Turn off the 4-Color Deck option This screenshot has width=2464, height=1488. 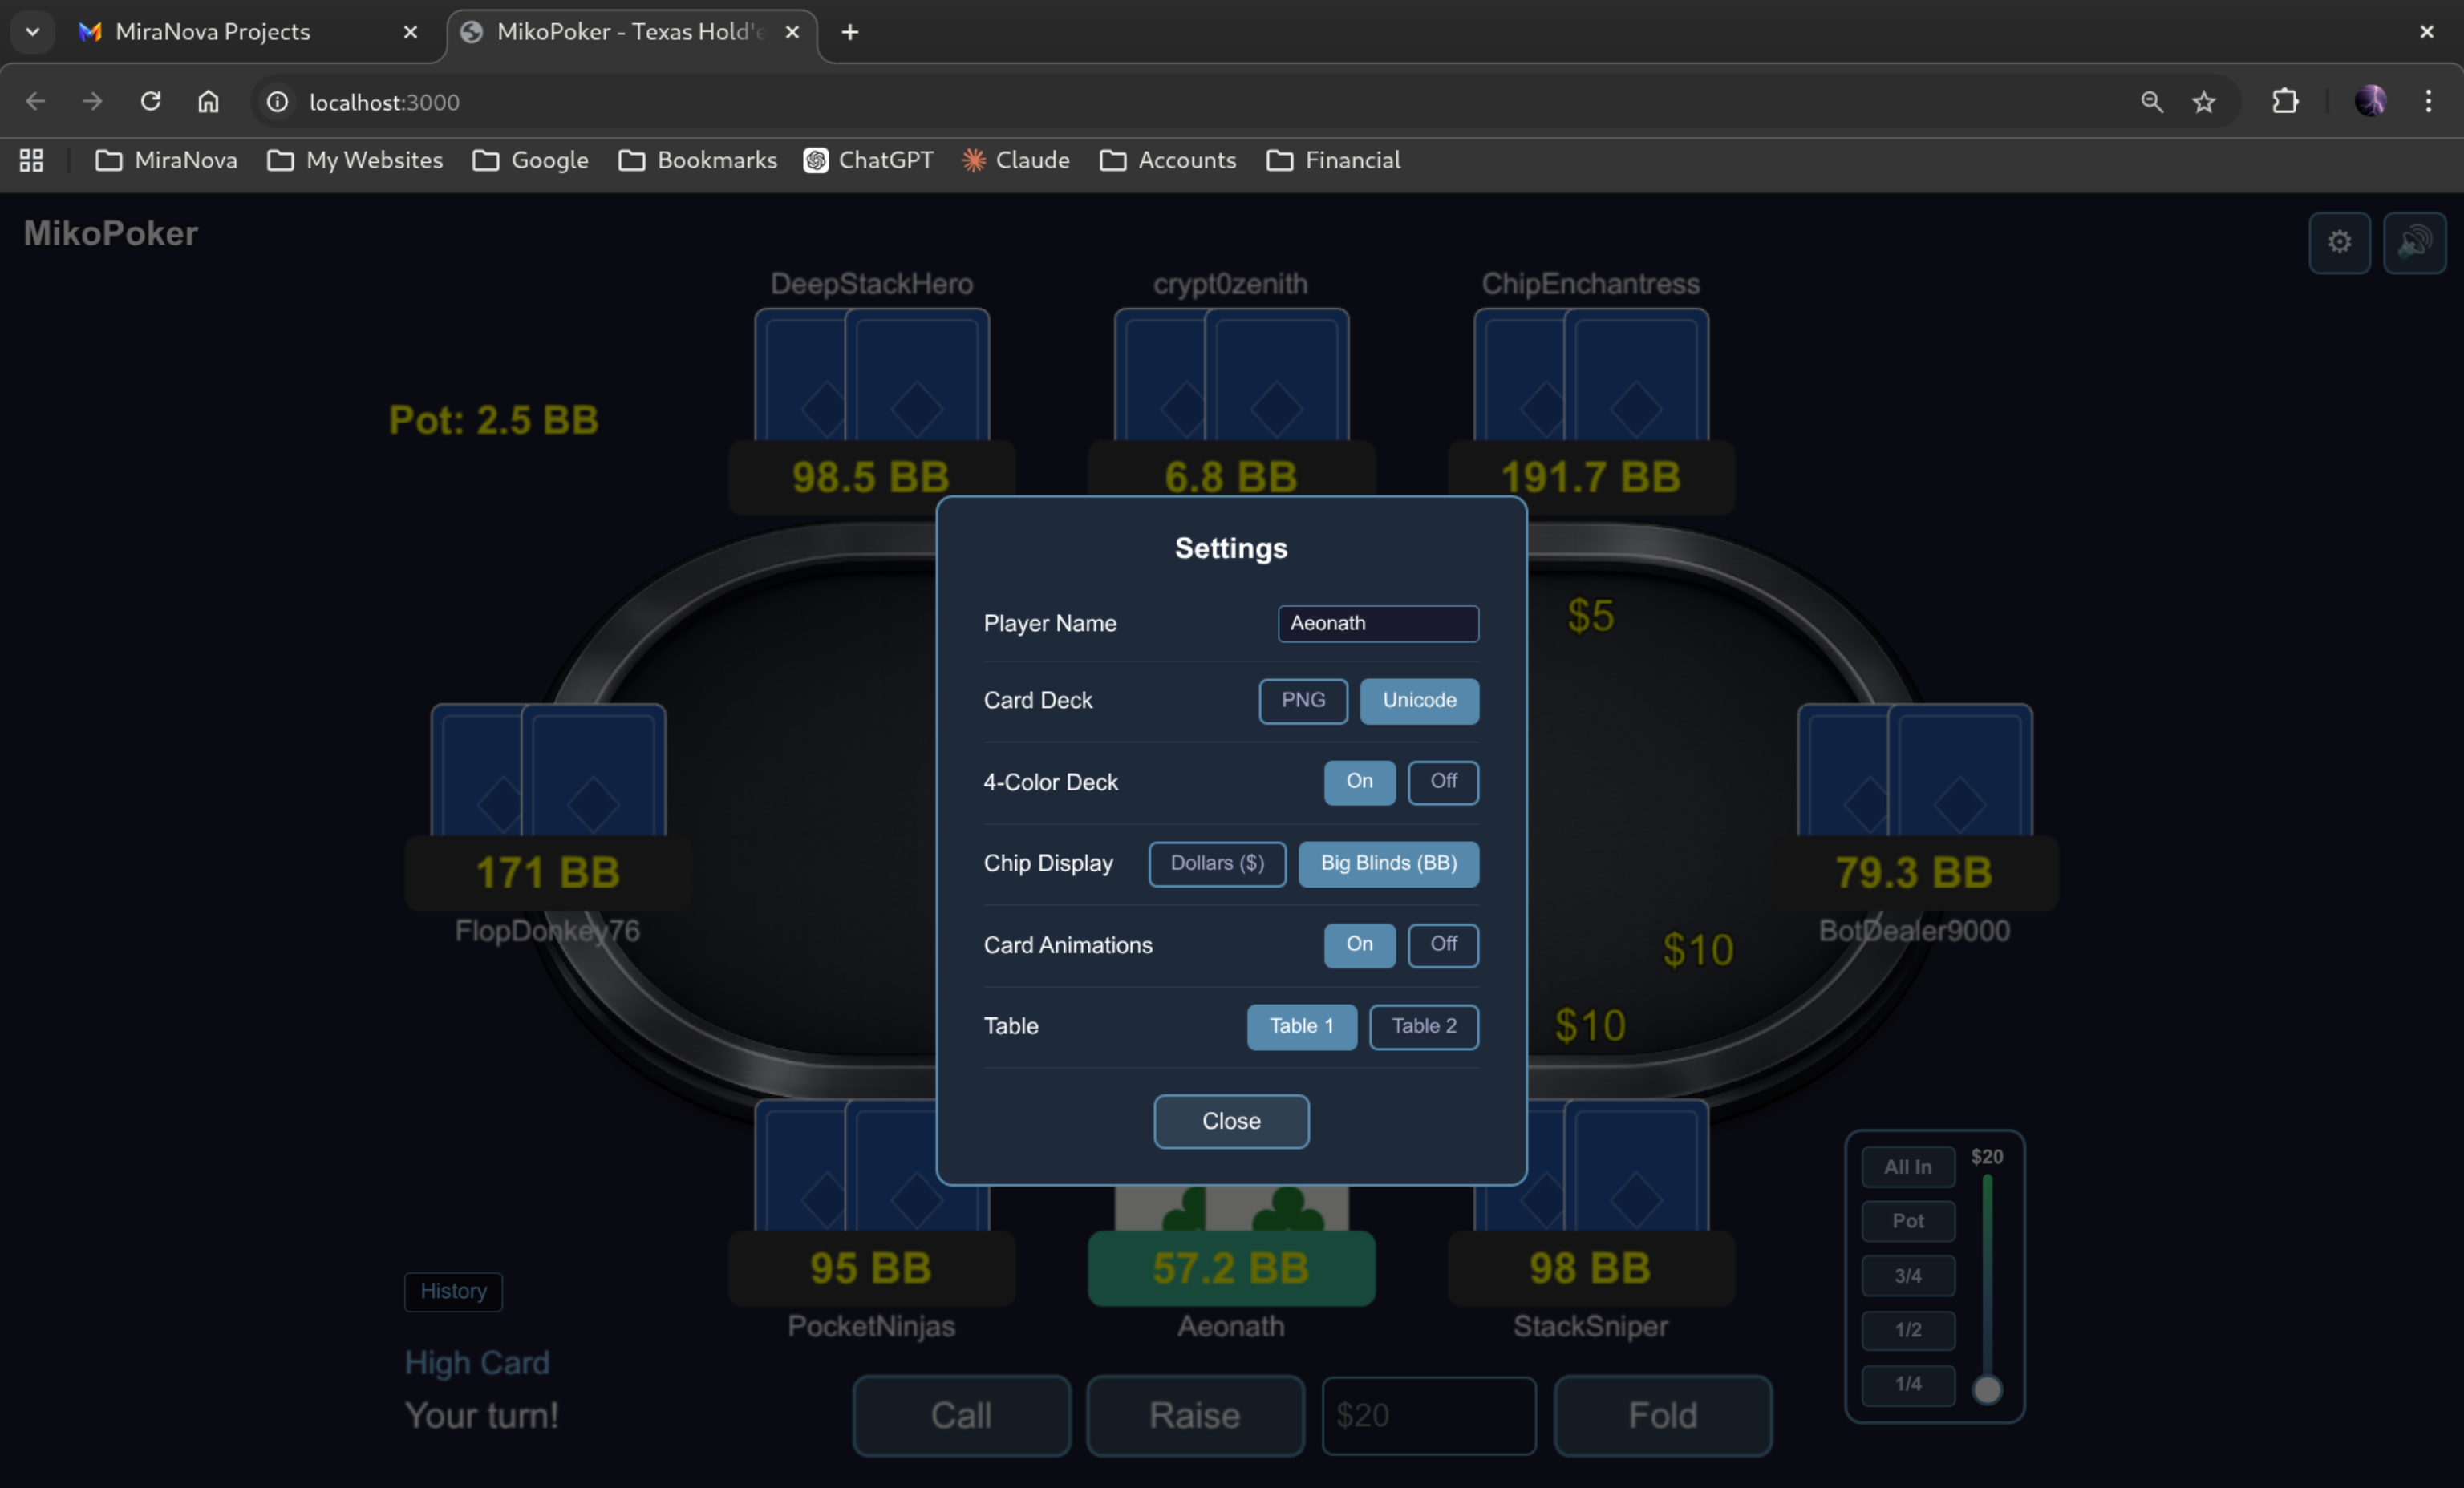(x=1442, y=782)
